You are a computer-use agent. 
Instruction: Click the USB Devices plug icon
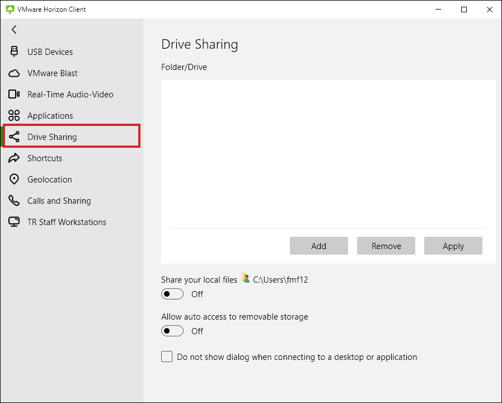pyautogui.click(x=14, y=51)
